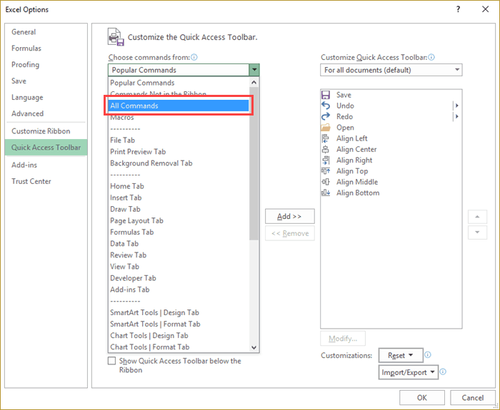Open the Trust Center category
This screenshot has height=410, width=500.
(46, 181)
